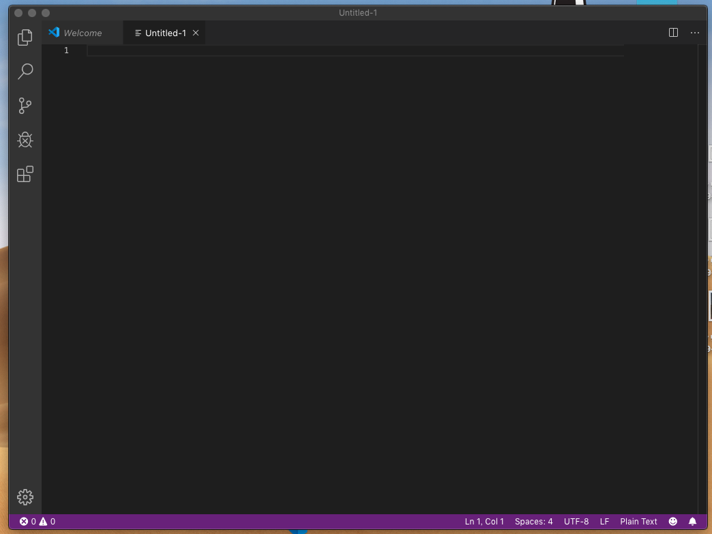Image resolution: width=712 pixels, height=534 pixels.
Task: Click the errors count in status bar
Action: pos(28,521)
